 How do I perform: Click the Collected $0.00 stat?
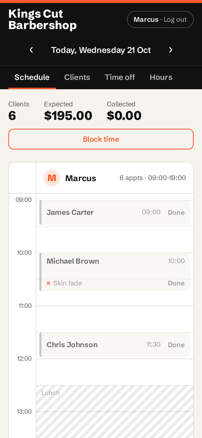tap(124, 111)
